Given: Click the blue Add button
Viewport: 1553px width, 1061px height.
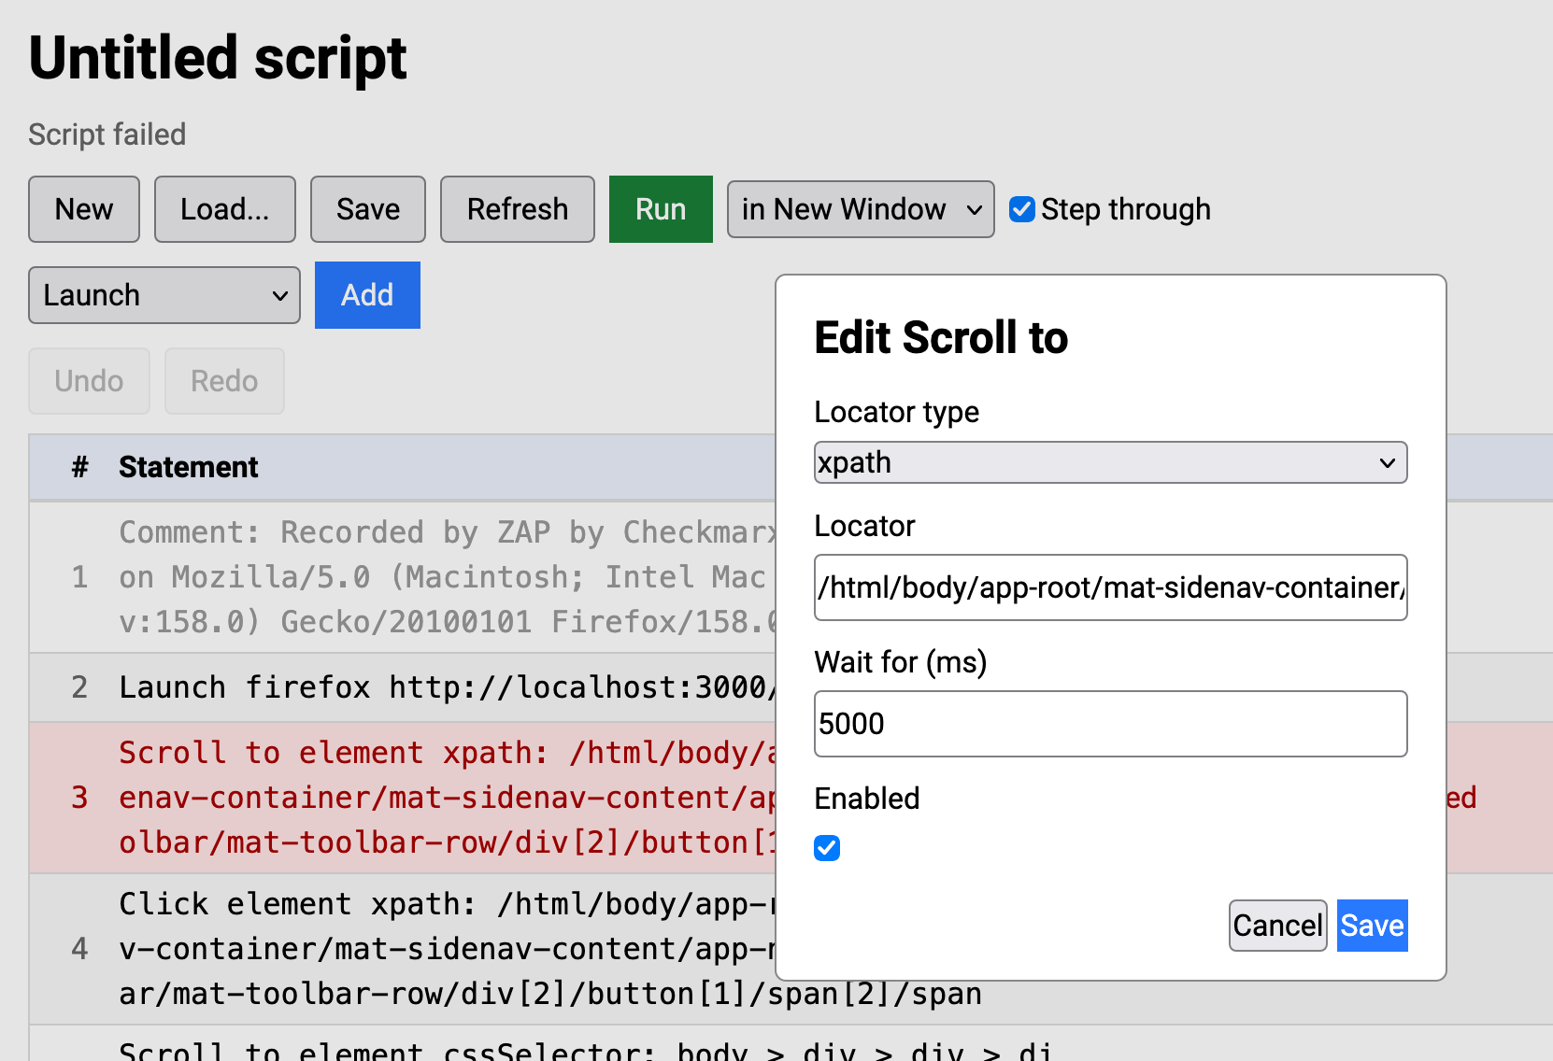Looking at the screenshot, I should point(367,295).
